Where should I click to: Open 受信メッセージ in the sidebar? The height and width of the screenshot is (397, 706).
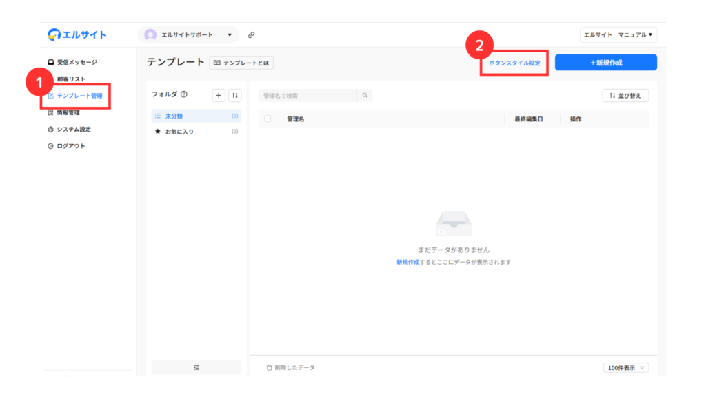click(x=76, y=62)
